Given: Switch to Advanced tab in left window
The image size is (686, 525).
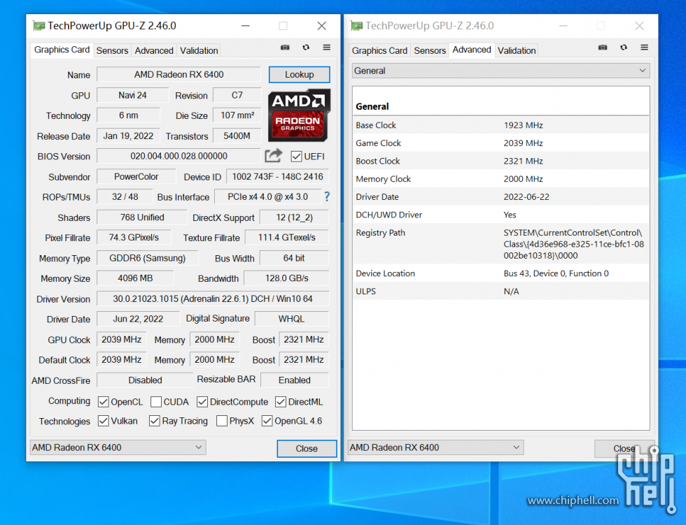Looking at the screenshot, I should [x=153, y=50].
